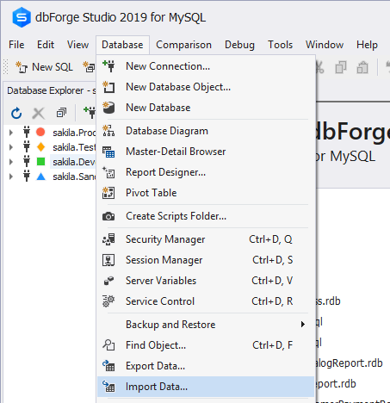Image resolution: width=390 pixels, height=403 pixels.
Task: Open Security Manager menu entry
Action: pos(206,239)
